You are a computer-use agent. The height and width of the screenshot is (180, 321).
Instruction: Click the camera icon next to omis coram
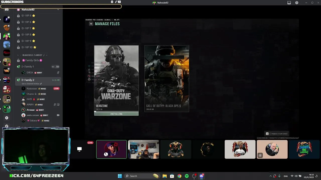[x=58, y=115]
